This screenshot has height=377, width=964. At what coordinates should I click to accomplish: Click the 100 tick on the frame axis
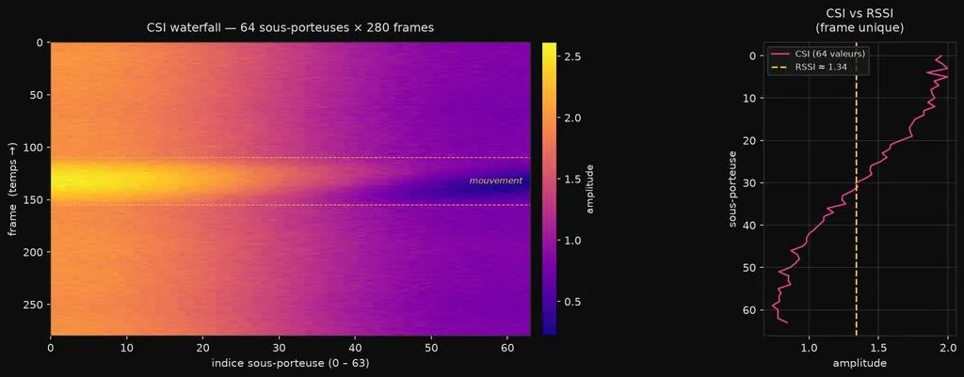tap(35, 148)
